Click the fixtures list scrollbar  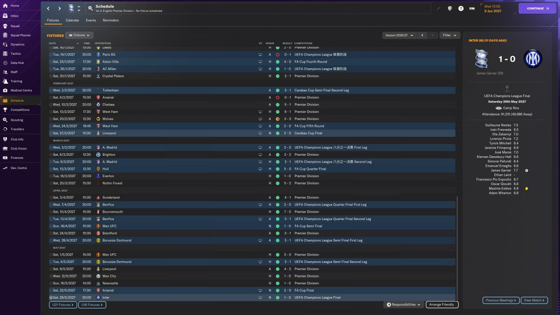pos(457,247)
